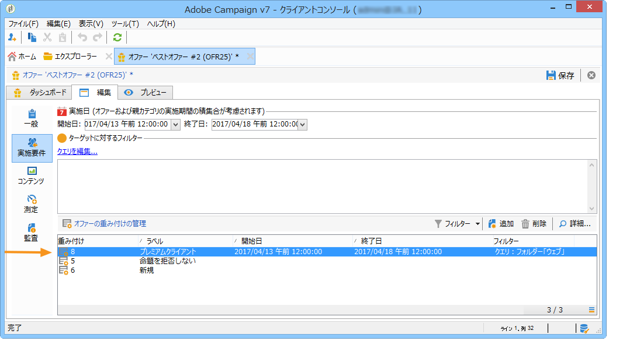Open the 一般 section in sidebar
The width and height of the screenshot is (623, 355).
click(x=32, y=118)
